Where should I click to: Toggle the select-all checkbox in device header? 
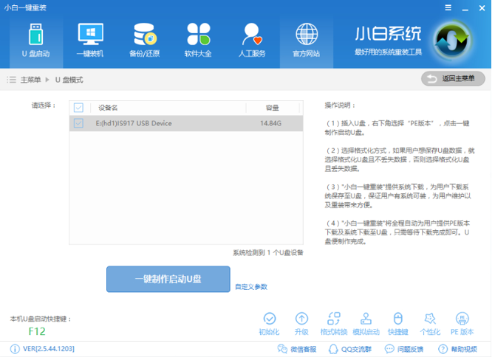tap(79, 108)
